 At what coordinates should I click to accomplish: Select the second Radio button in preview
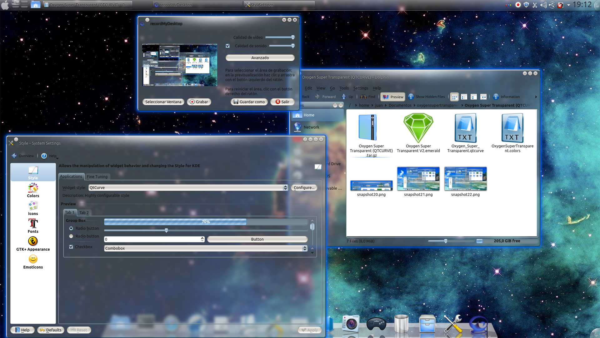click(x=71, y=236)
